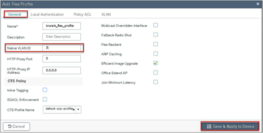Click the HTTP-Proxy IP Address field

(x=62, y=70)
